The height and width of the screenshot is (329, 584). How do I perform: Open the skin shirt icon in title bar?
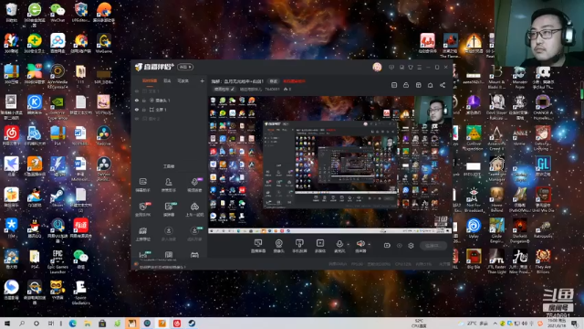point(411,67)
